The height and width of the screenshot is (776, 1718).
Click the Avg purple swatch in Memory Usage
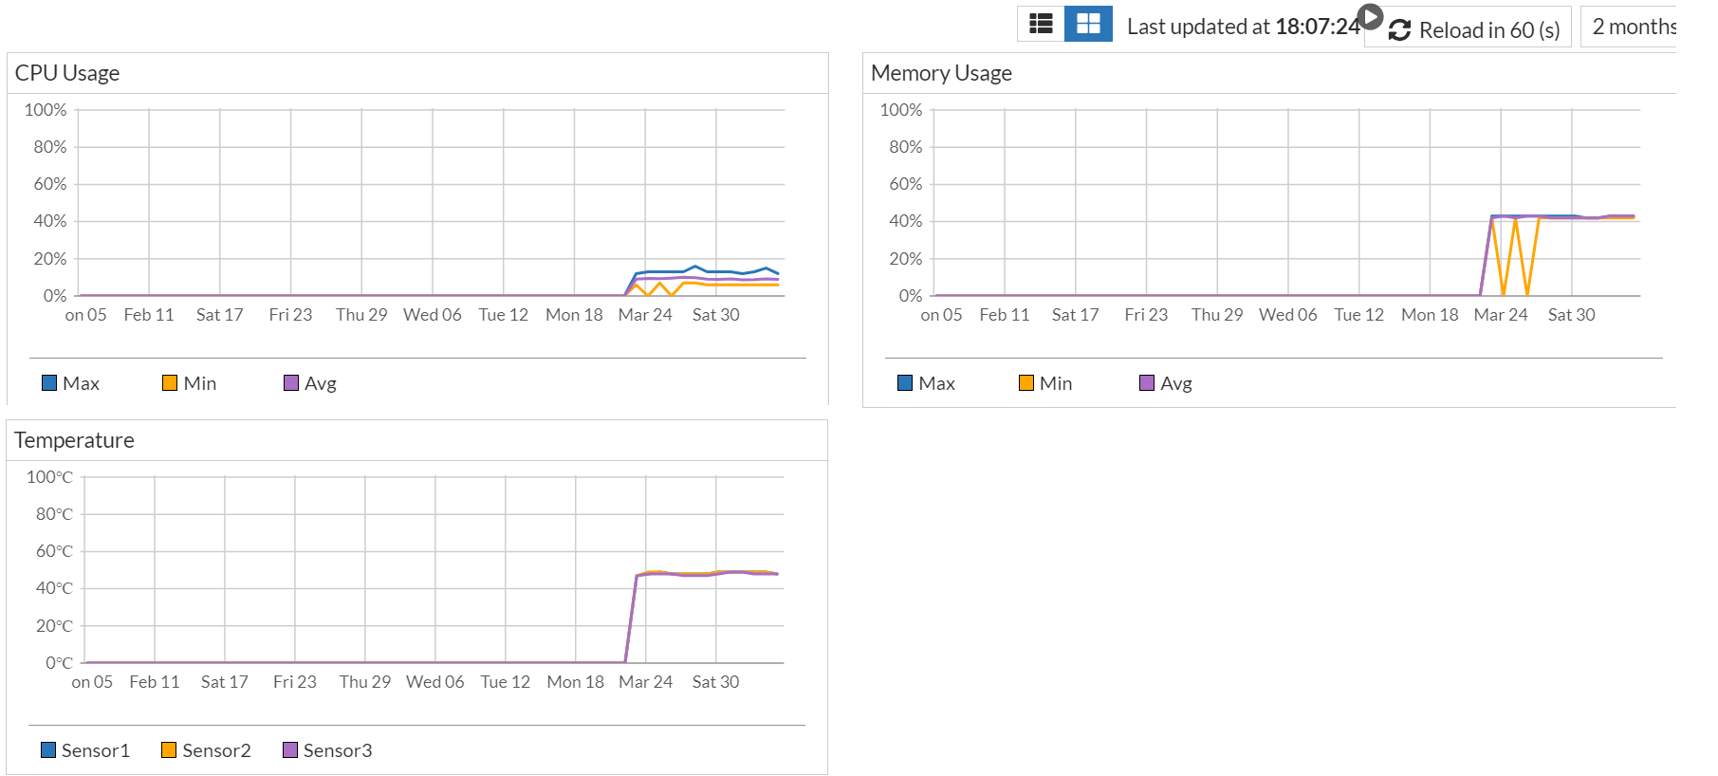pyautogui.click(x=1147, y=383)
